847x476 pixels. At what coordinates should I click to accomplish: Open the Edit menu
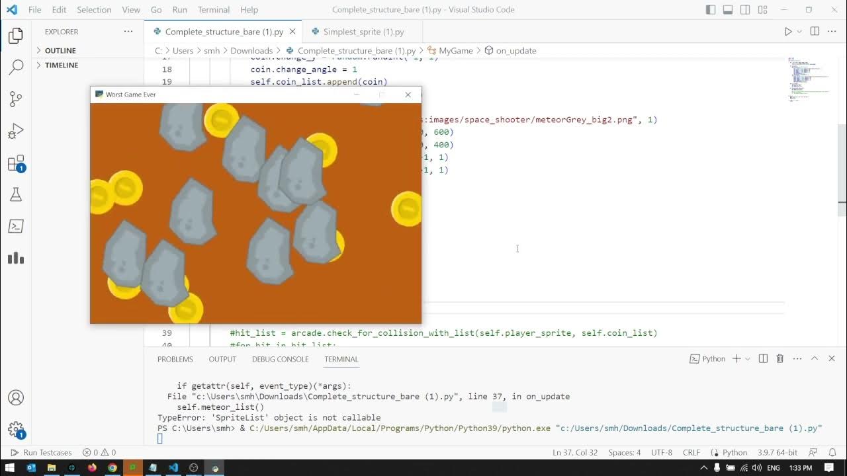(59, 10)
